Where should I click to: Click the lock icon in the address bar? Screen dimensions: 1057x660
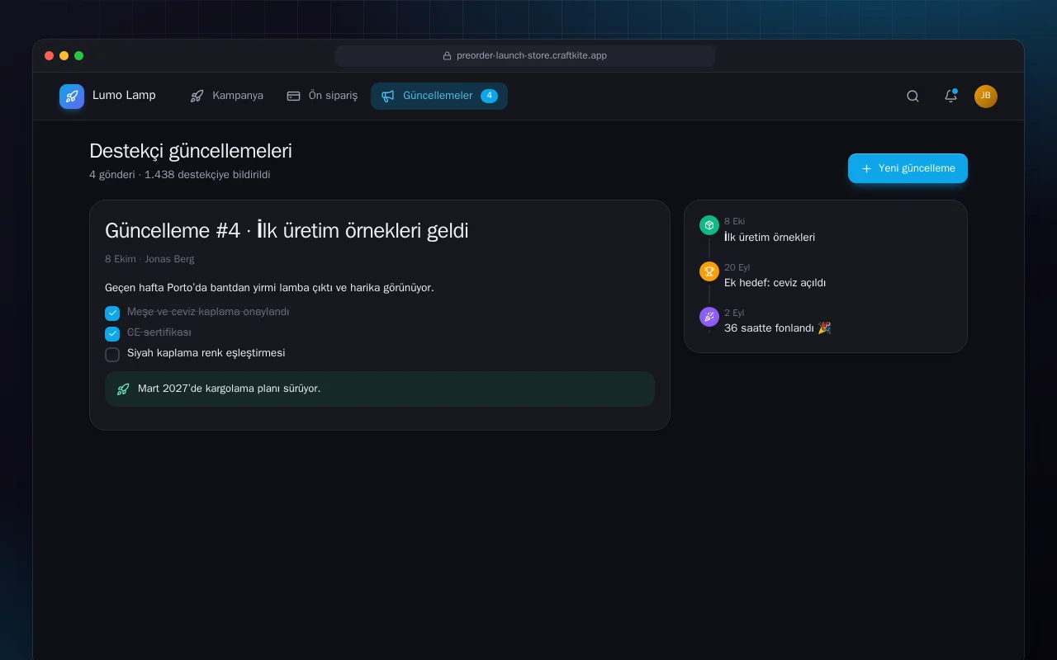pos(448,56)
